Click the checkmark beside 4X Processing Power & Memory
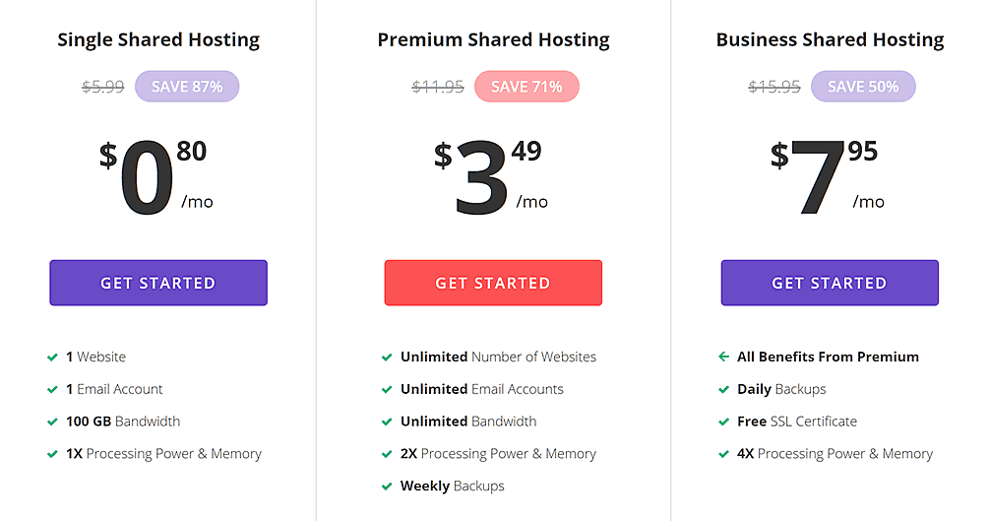Viewport: 989px width, 521px height. tap(723, 454)
